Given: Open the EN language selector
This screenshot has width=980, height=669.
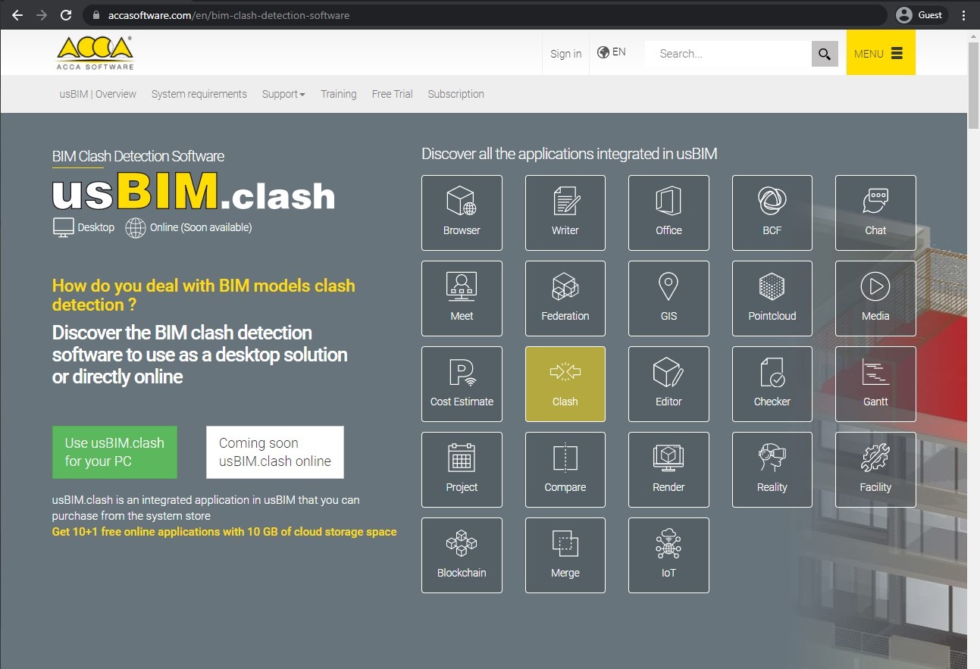Looking at the screenshot, I should 611,52.
